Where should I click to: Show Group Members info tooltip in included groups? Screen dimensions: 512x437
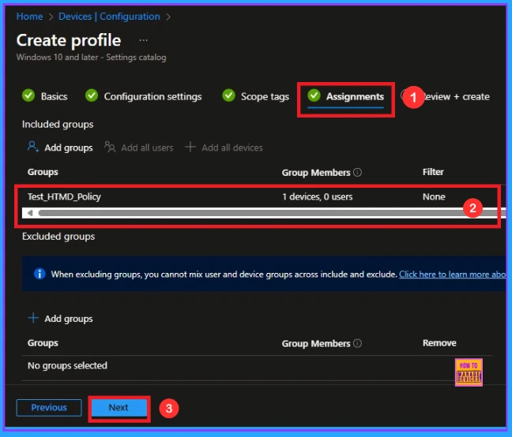click(x=358, y=172)
